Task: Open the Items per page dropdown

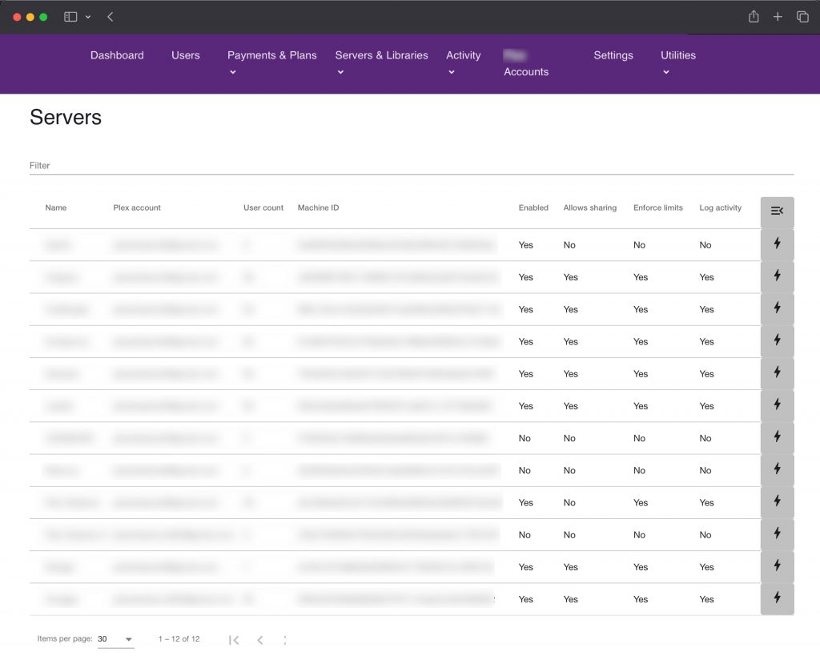Action: coord(115,639)
